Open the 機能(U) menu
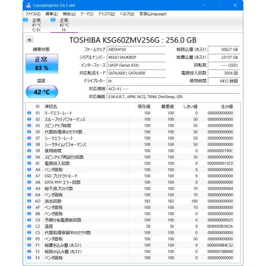266x266 pixels. (69, 14)
